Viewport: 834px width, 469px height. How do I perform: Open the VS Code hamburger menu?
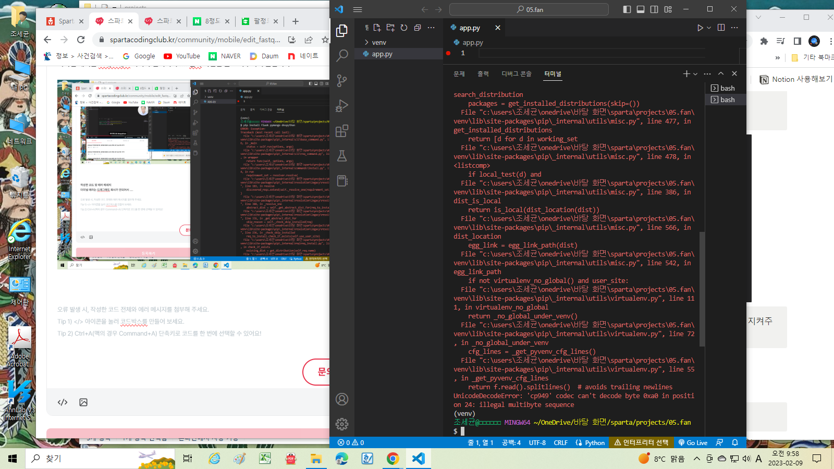[358, 9]
